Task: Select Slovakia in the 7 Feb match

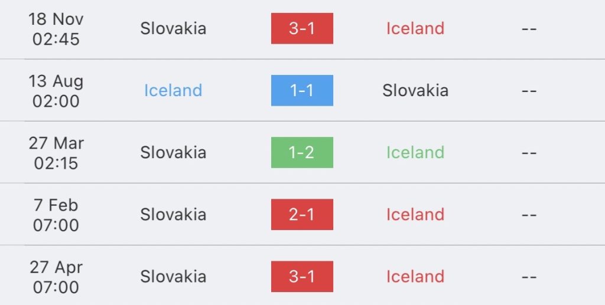Action: pos(173,214)
